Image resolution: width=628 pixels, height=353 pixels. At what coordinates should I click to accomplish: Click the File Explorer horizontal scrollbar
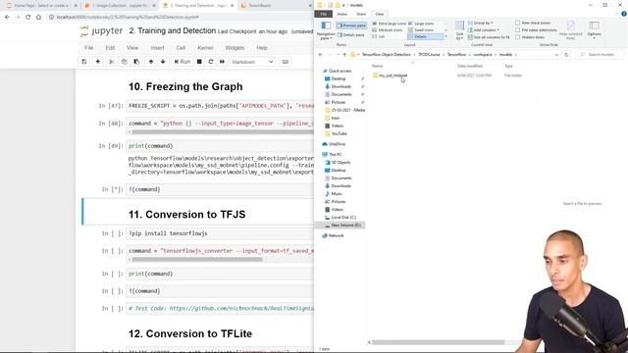pyautogui.click(x=439, y=342)
